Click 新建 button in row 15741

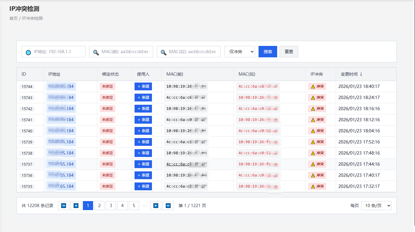point(143,120)
